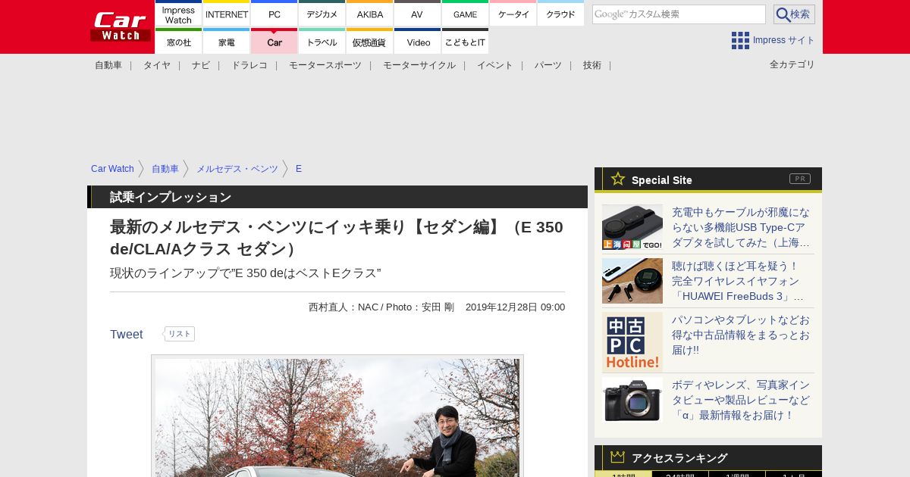Screen dimensions: 910x477
Task: Click the 検索 search button
Action: coord(794,14)
